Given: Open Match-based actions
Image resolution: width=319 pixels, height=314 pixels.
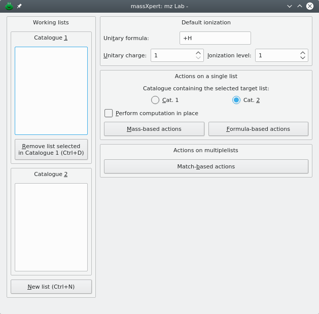Looking at the screenshot, I should [x=206, y=166].
